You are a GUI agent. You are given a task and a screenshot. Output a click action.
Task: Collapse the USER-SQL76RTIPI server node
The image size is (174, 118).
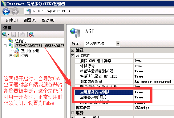pyautogui.click(x=5, y=46)
